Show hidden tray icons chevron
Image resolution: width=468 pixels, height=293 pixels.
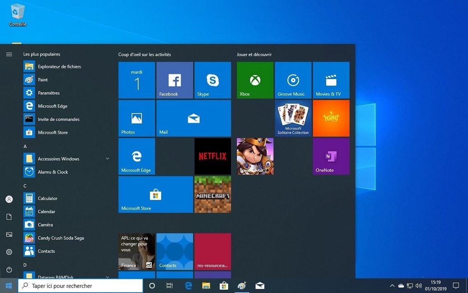[392, 286]
